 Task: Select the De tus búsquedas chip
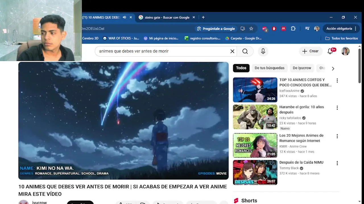point(269,68)
